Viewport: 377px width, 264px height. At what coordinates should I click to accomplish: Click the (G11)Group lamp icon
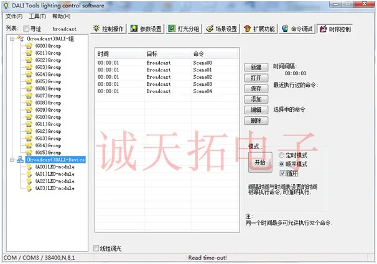(x=29, y=124)
